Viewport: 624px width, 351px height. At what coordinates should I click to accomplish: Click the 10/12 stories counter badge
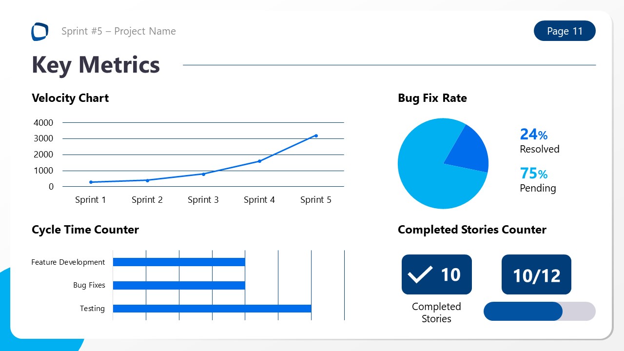point(536,274)
